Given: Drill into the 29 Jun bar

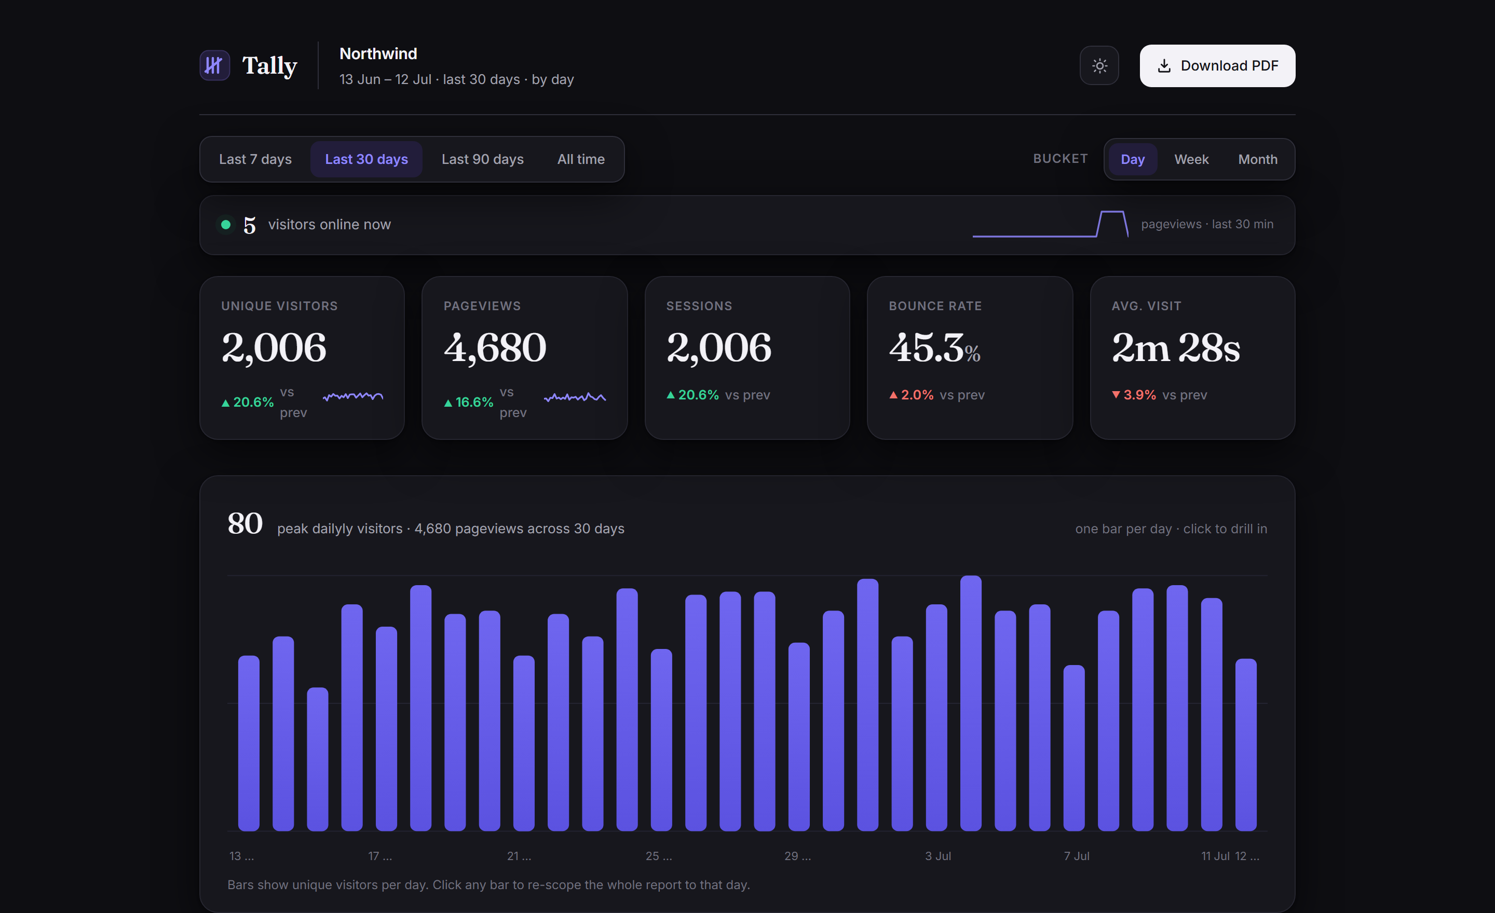Looking at the screenshot, I should click(799, 736).
